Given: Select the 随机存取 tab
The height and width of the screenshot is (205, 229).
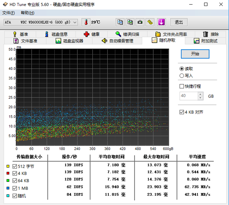Looking at the screenshot, I should [164, 40].
